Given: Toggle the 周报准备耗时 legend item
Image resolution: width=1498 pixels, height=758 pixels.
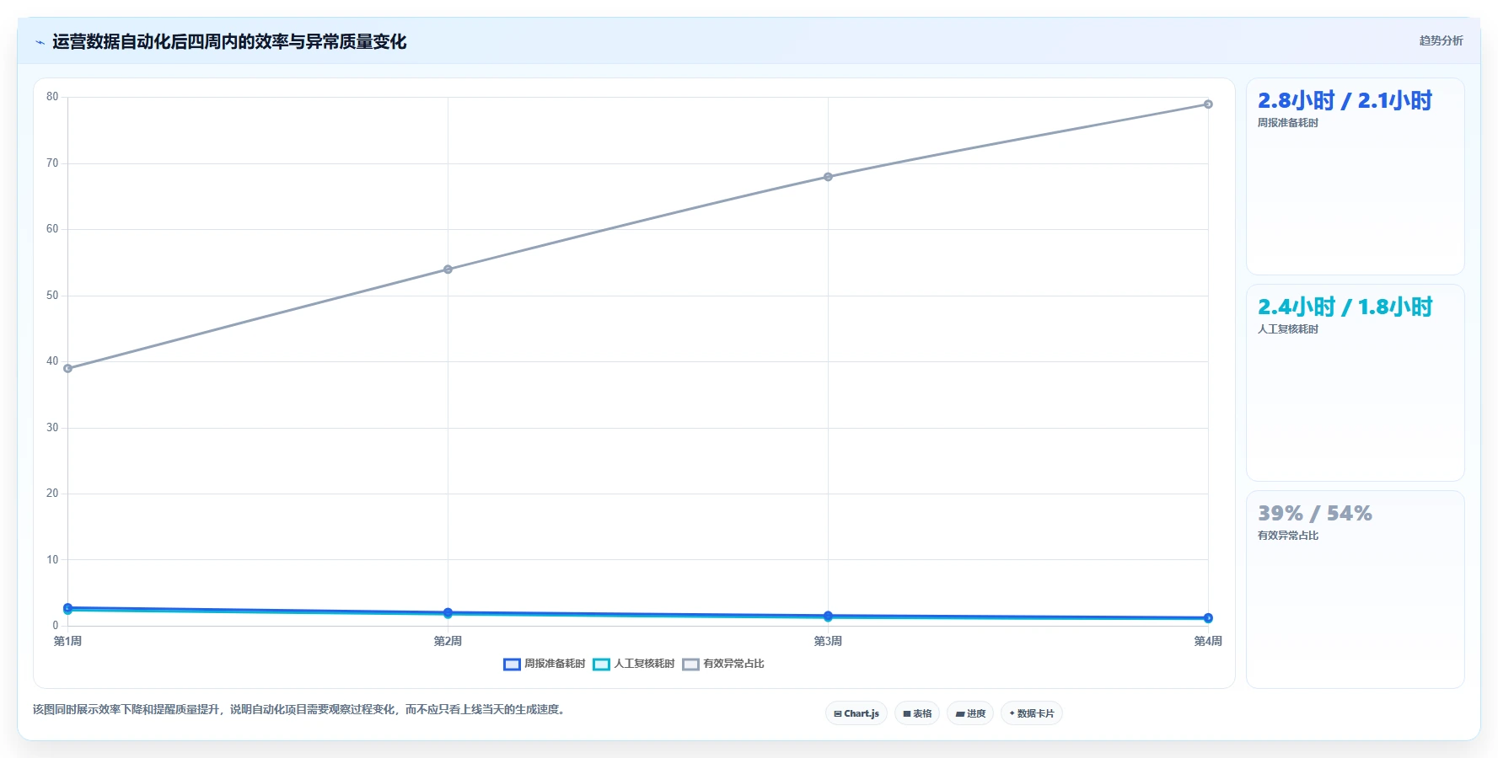Looking at the screenshot, I should coord(544,664).
